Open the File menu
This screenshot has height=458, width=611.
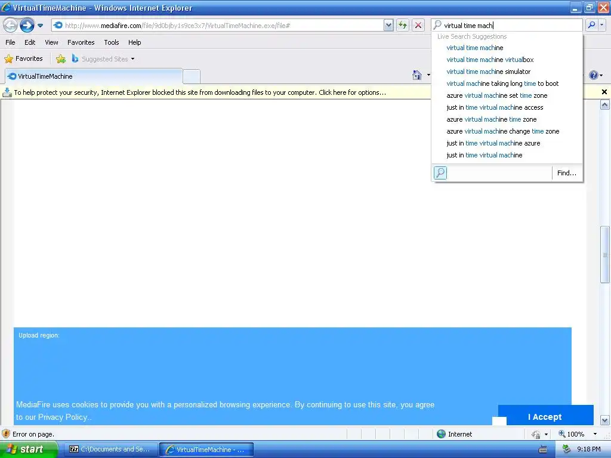click(11, 42)
